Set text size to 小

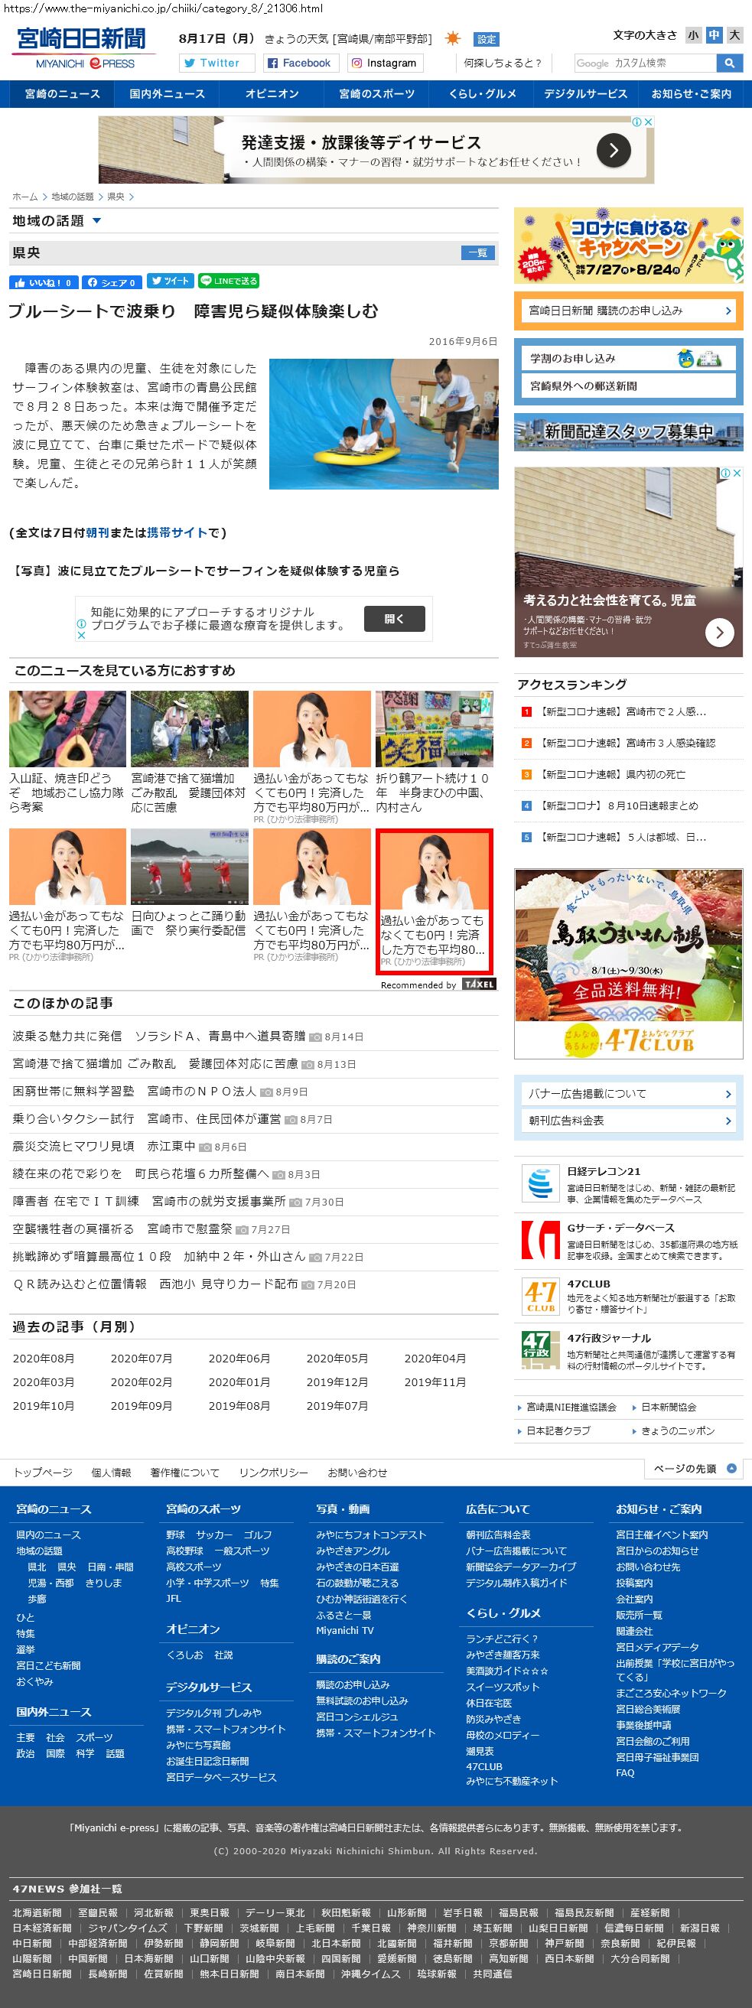point(693,35)
